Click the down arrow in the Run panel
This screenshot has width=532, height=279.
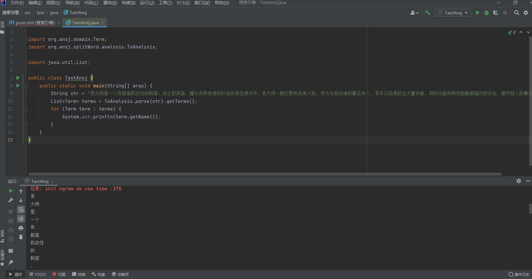coord(21,200)
